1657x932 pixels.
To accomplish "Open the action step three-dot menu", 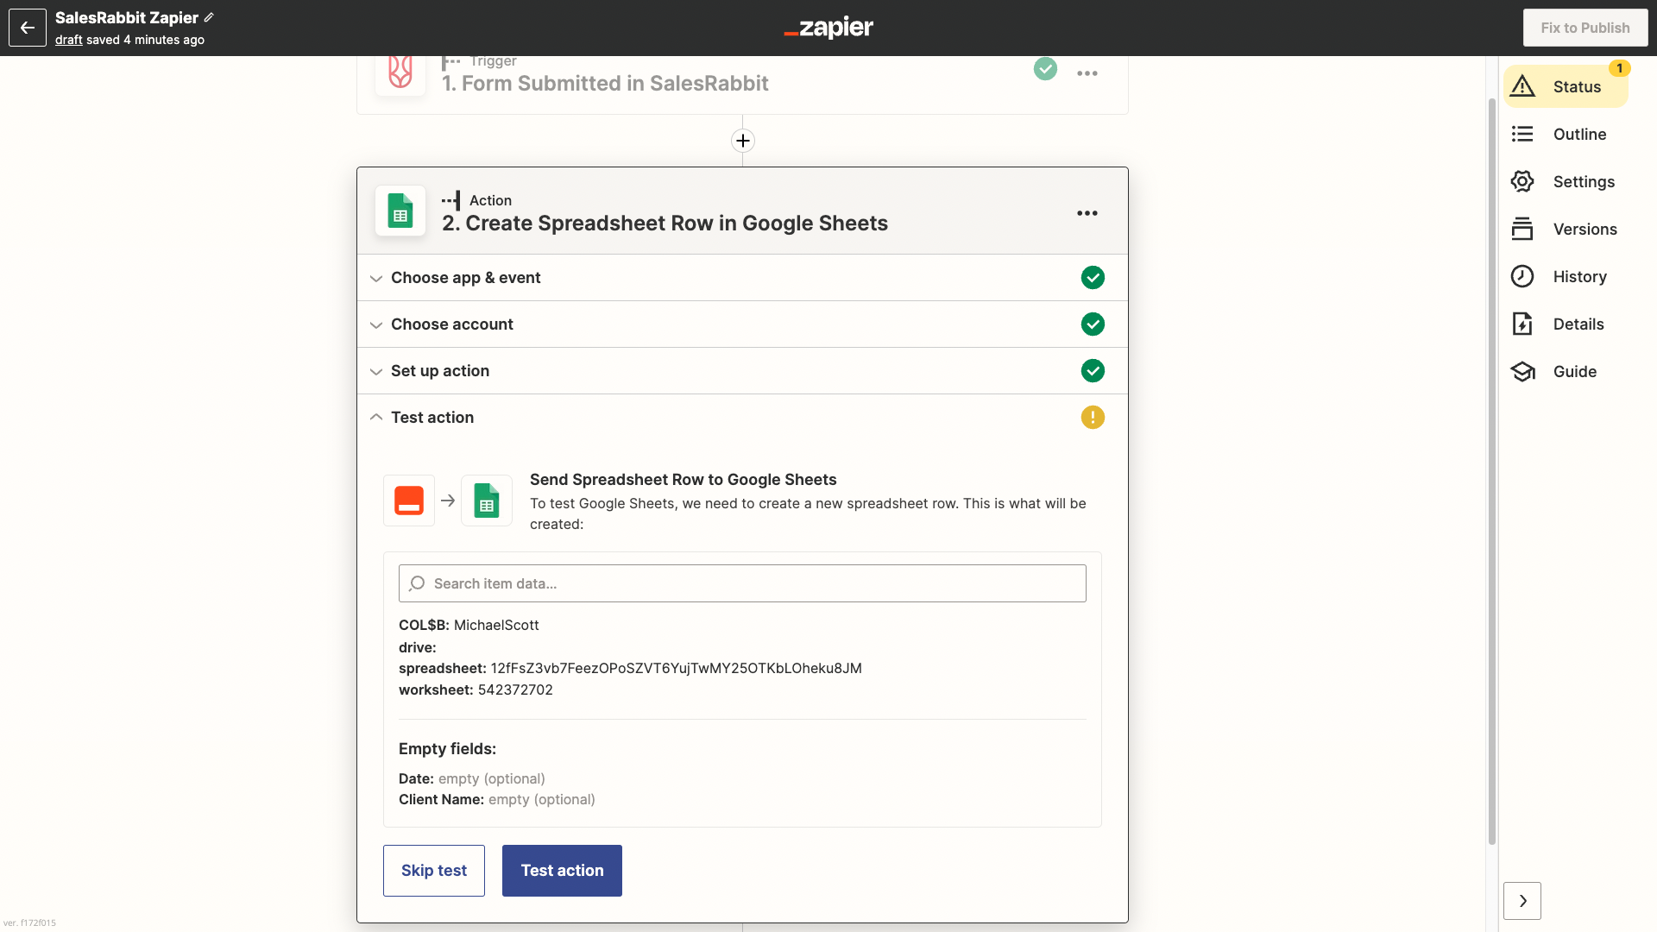I will (1087, 213).
